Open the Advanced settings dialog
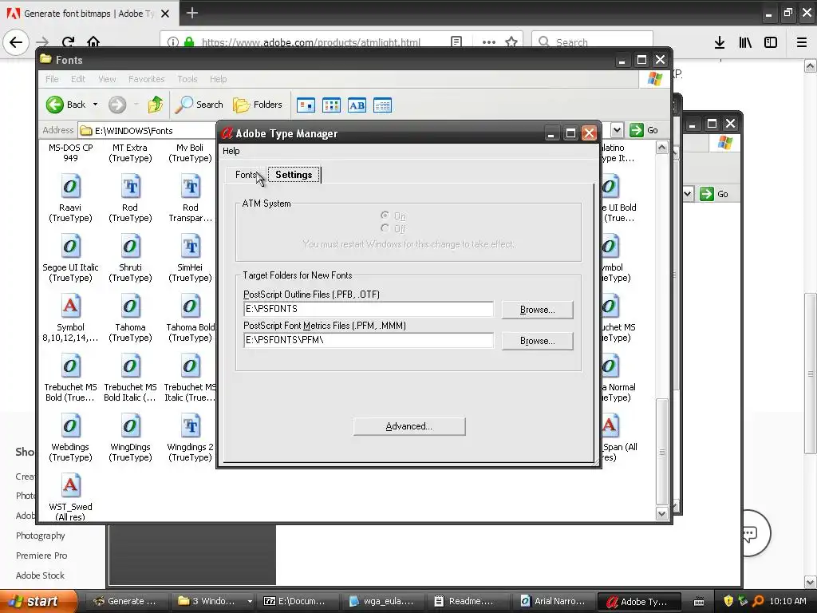 (409, 426)
